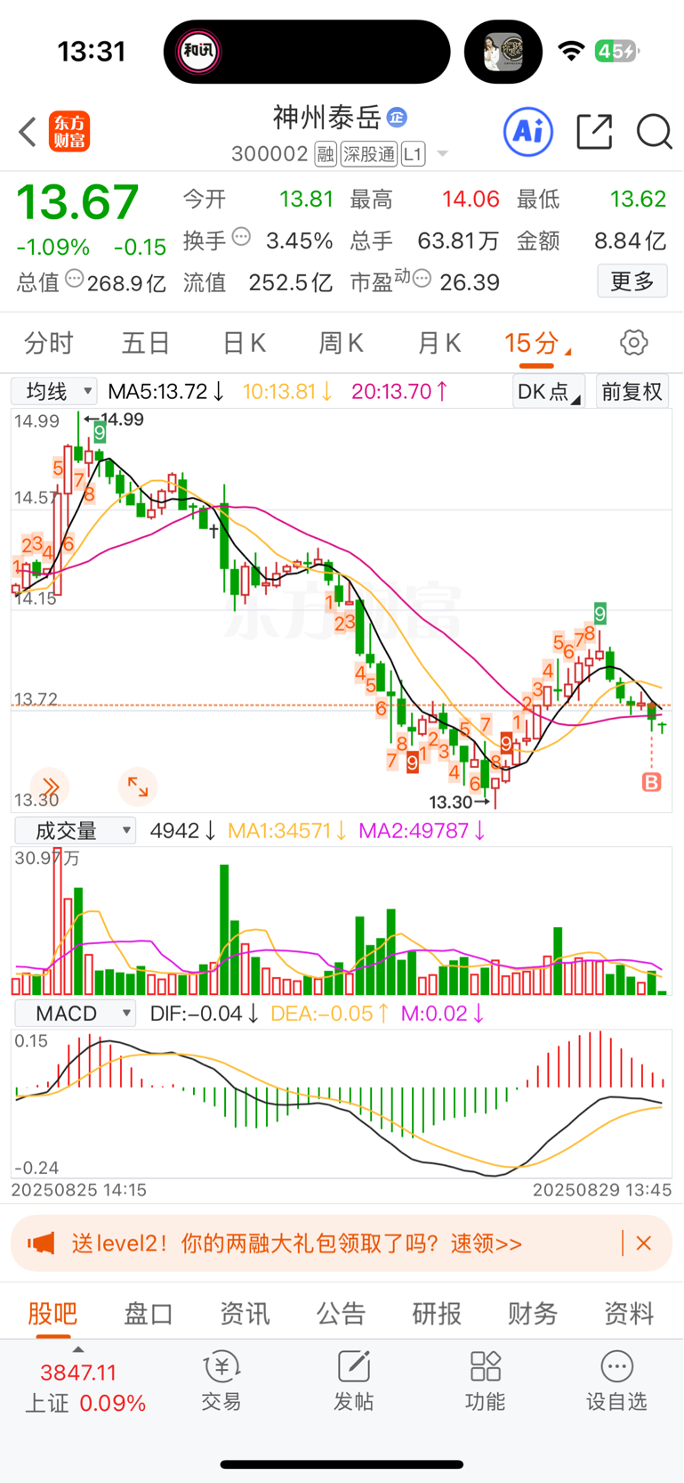The width and height of the screenshot is (684, 1483).
Task: Click the 更多 button
Action: coord(632,281)
